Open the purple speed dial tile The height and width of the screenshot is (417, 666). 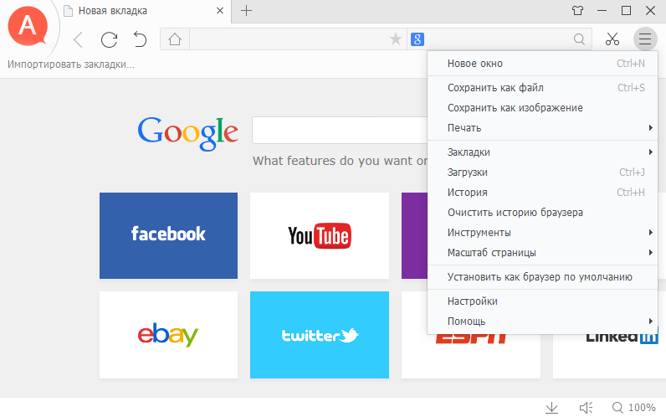point(414,235)
